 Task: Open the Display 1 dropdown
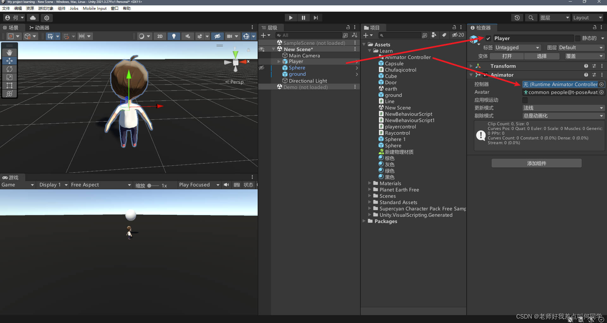click(x=53, y=185)
